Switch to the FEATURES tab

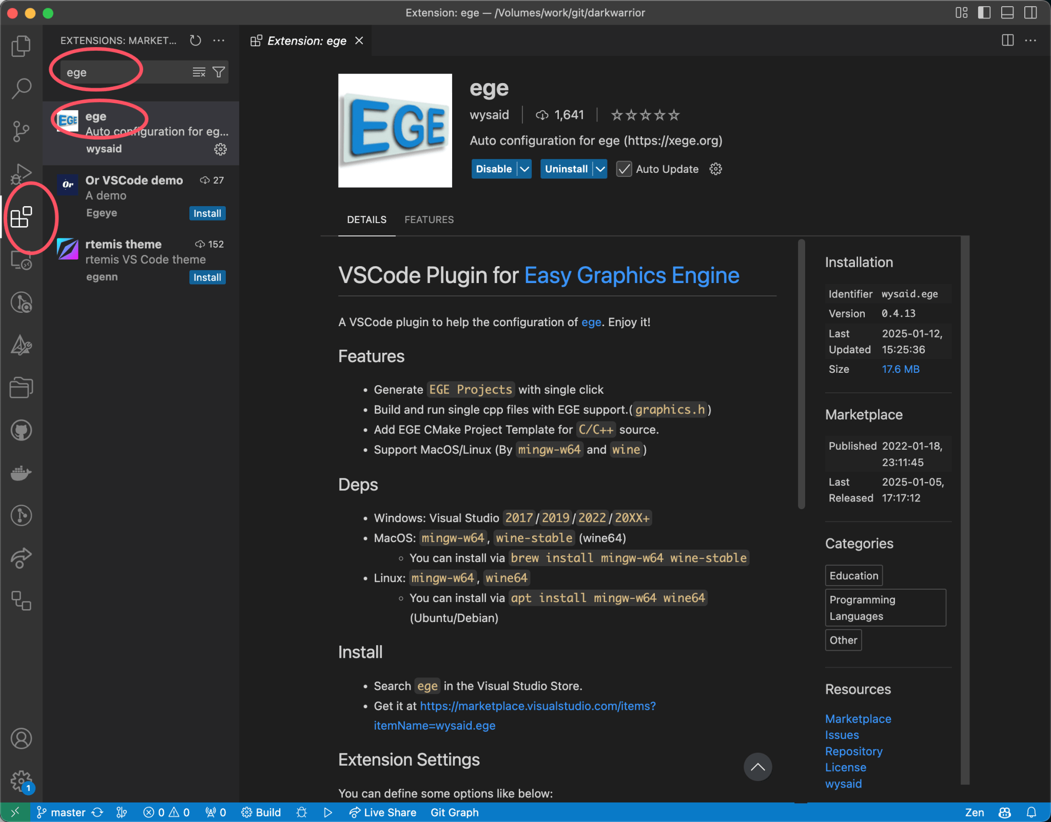pos(429,219)
